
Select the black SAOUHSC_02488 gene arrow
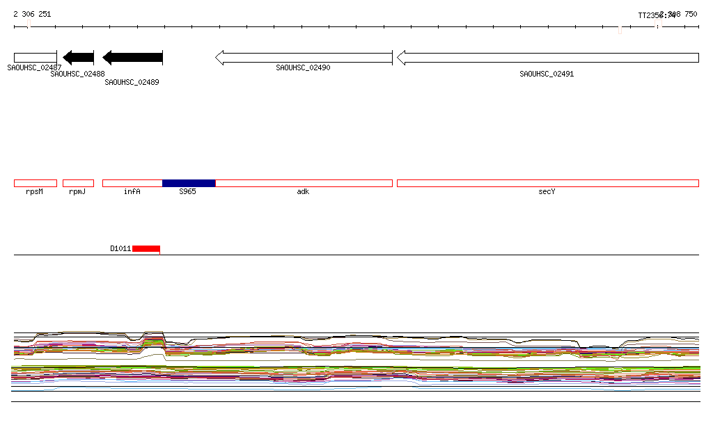(79, 57)
